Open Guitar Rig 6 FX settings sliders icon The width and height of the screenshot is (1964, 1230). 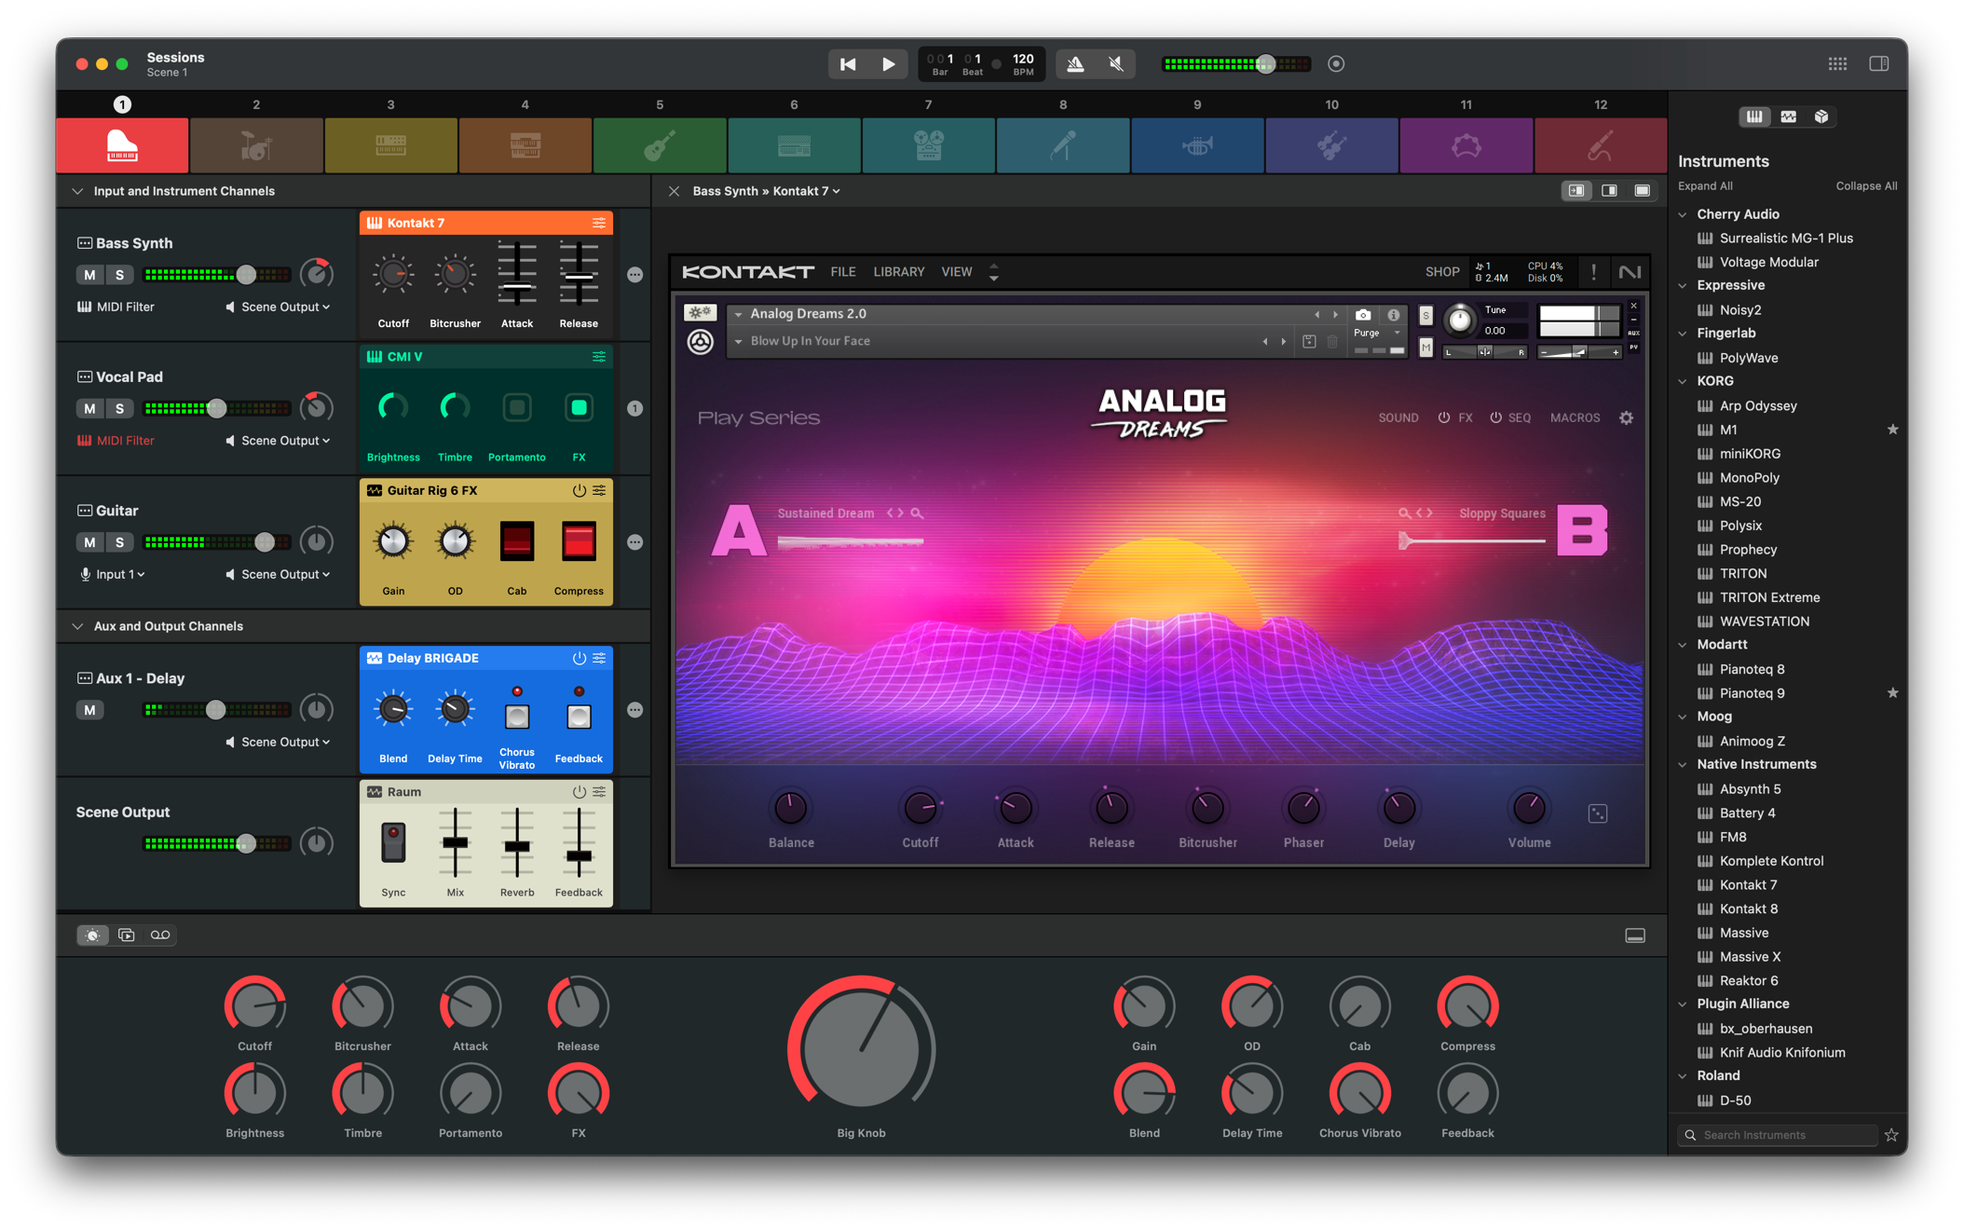[599, 490]
